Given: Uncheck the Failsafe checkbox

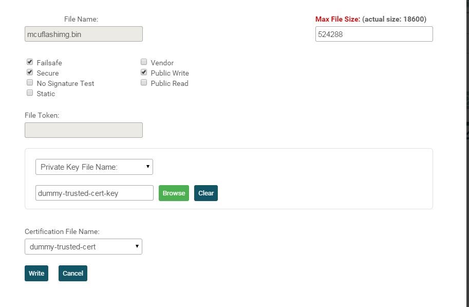Looking at the screenshot, I should tap(30, 62).
